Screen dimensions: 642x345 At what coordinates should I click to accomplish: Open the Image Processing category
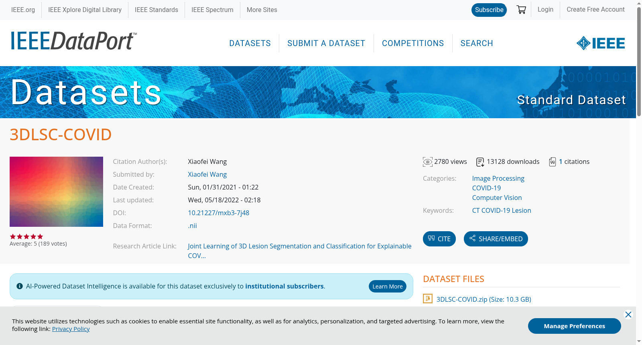(x=498, y=178)
